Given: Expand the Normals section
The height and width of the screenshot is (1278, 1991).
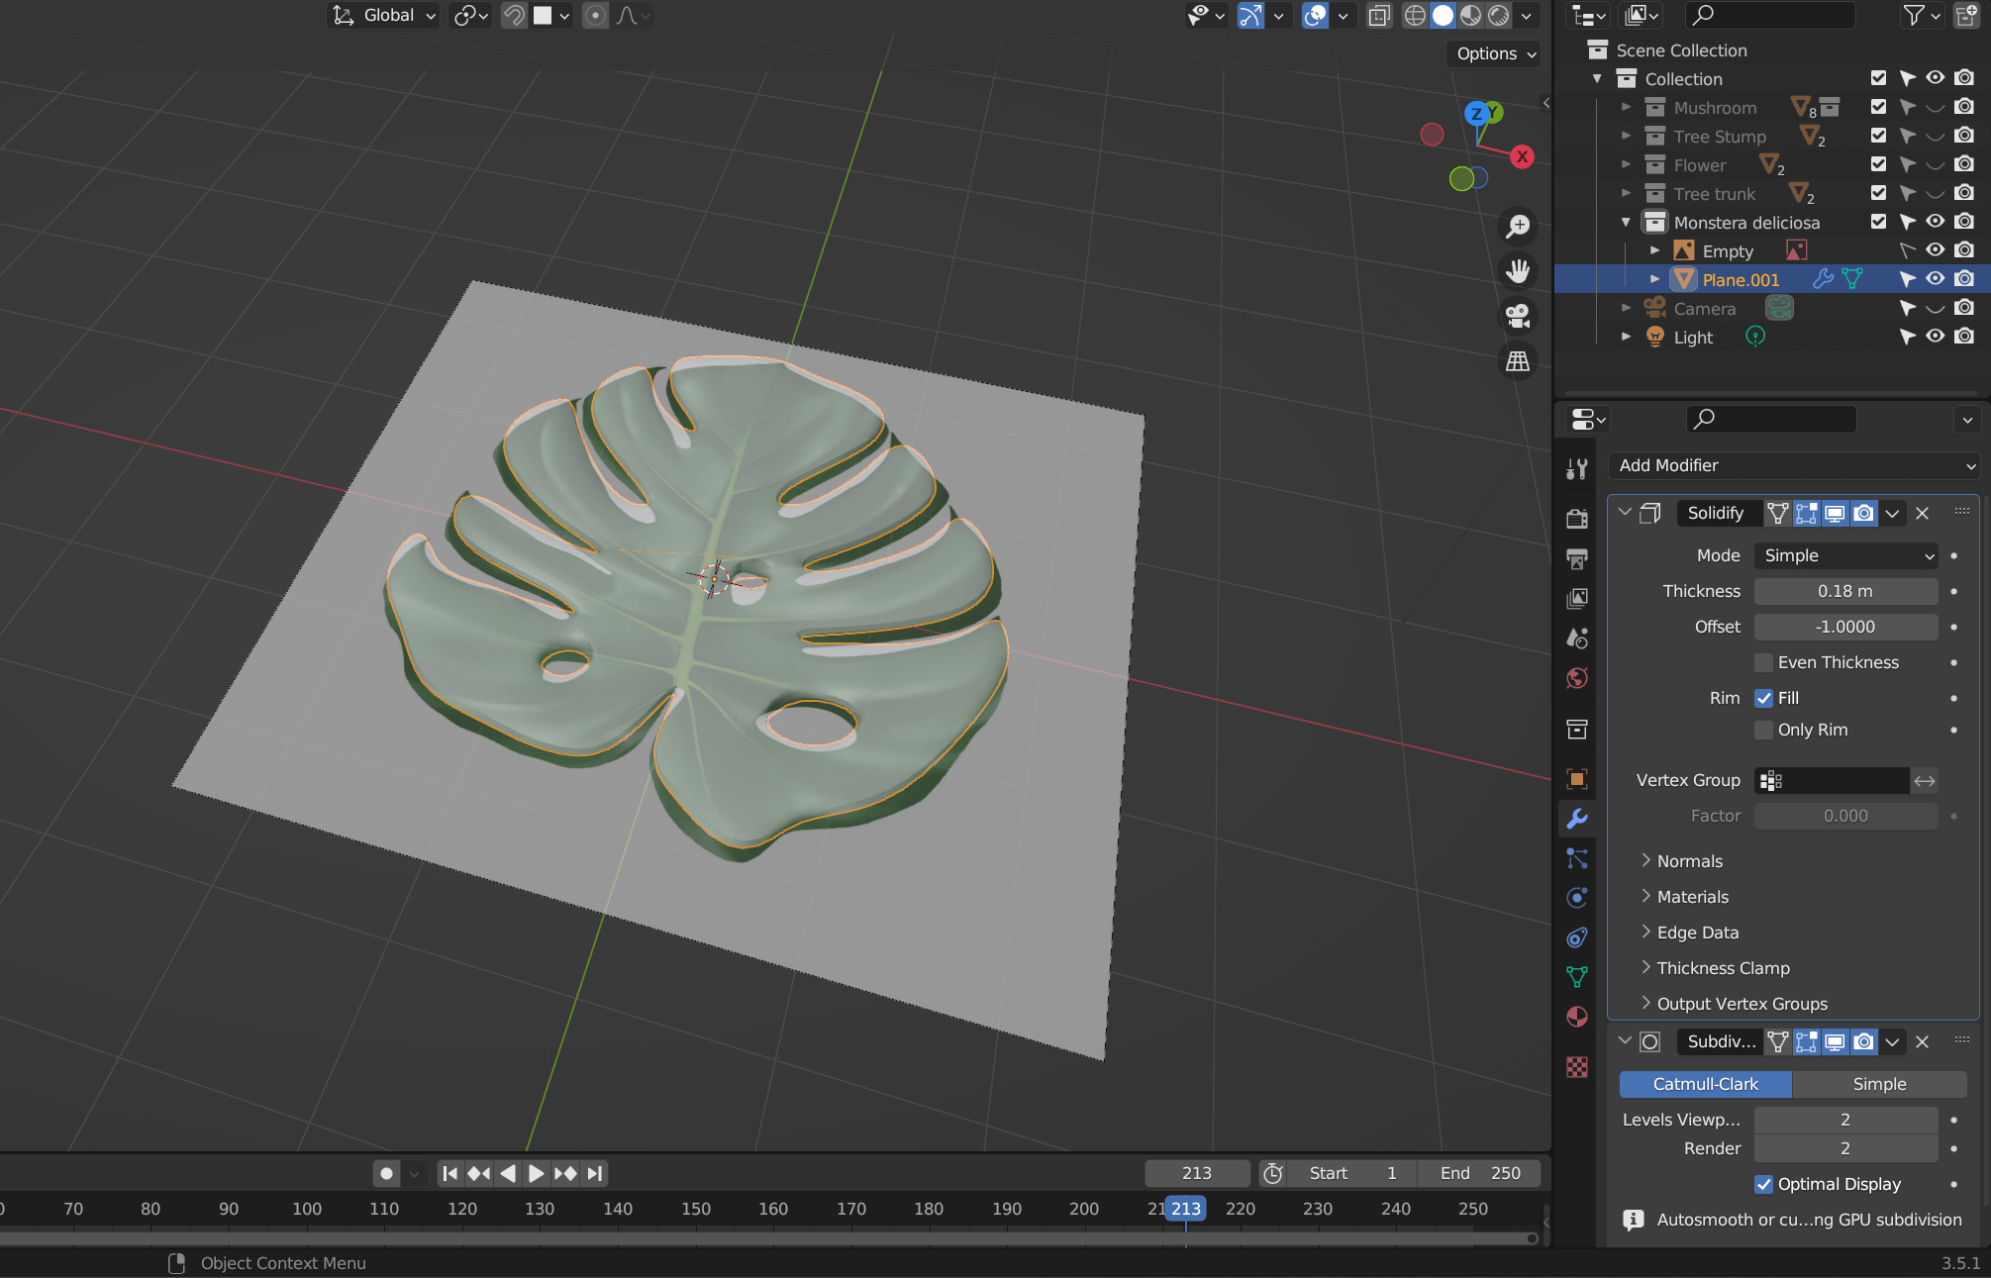Looking at the screenshot, I should (1689, 861).
